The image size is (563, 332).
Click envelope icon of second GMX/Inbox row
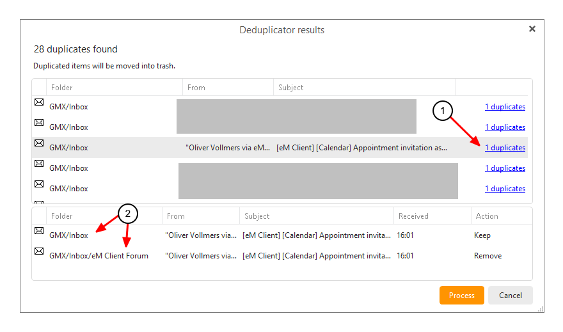[x=39, y=123]
